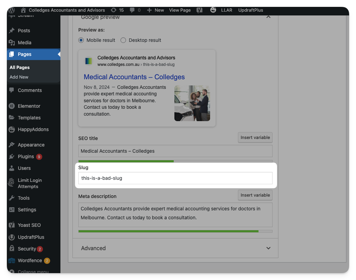Click Insert variable button for SEO title
This screenshot has width=356, height=280.
[x=255, y=137]
